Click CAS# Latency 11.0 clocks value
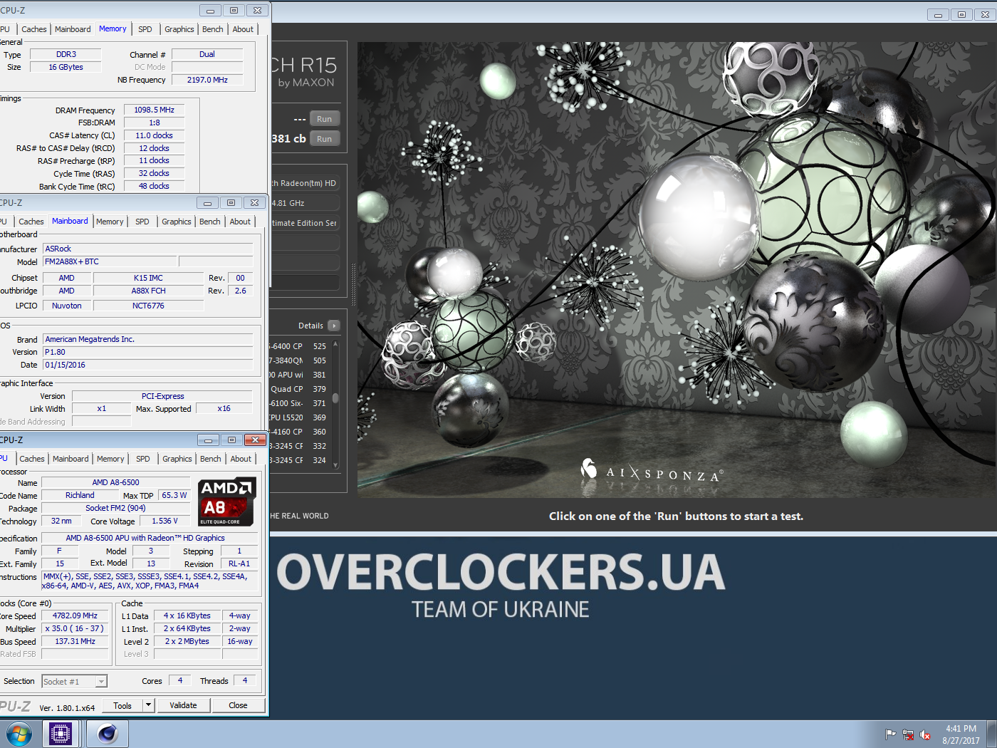The height and width of the screenshot is (748, 997). coord(155,135)
